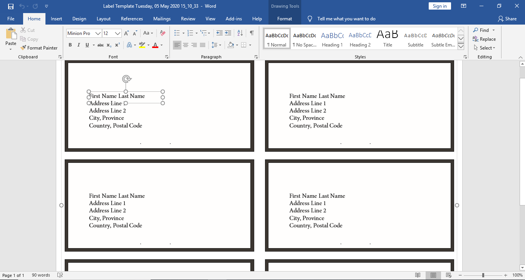Click the rotate handle above the text box

point(126,79)
